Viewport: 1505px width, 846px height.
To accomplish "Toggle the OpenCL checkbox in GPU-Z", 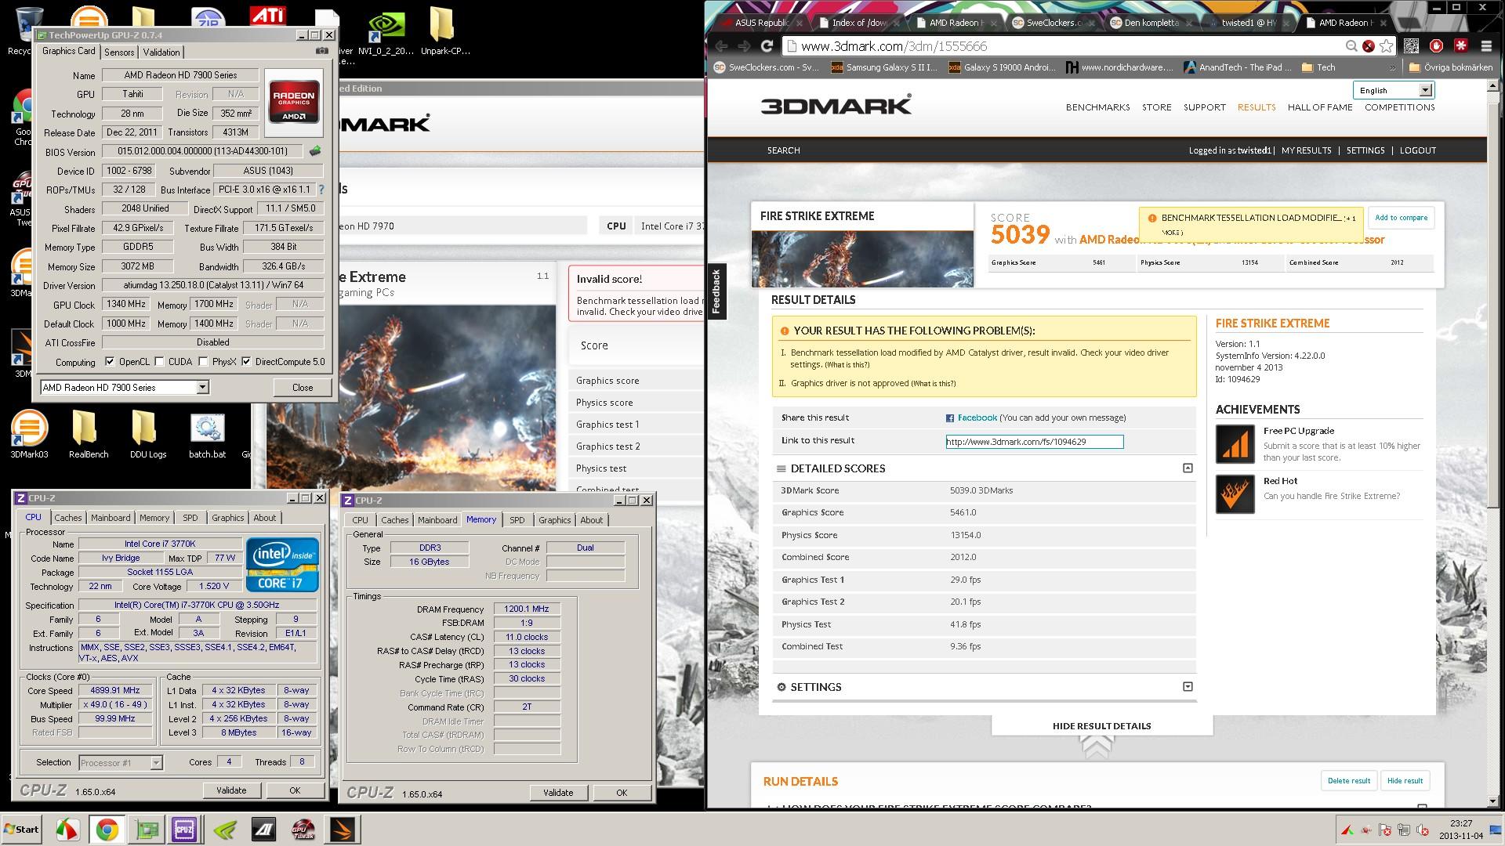I will [x=110, y=362].
